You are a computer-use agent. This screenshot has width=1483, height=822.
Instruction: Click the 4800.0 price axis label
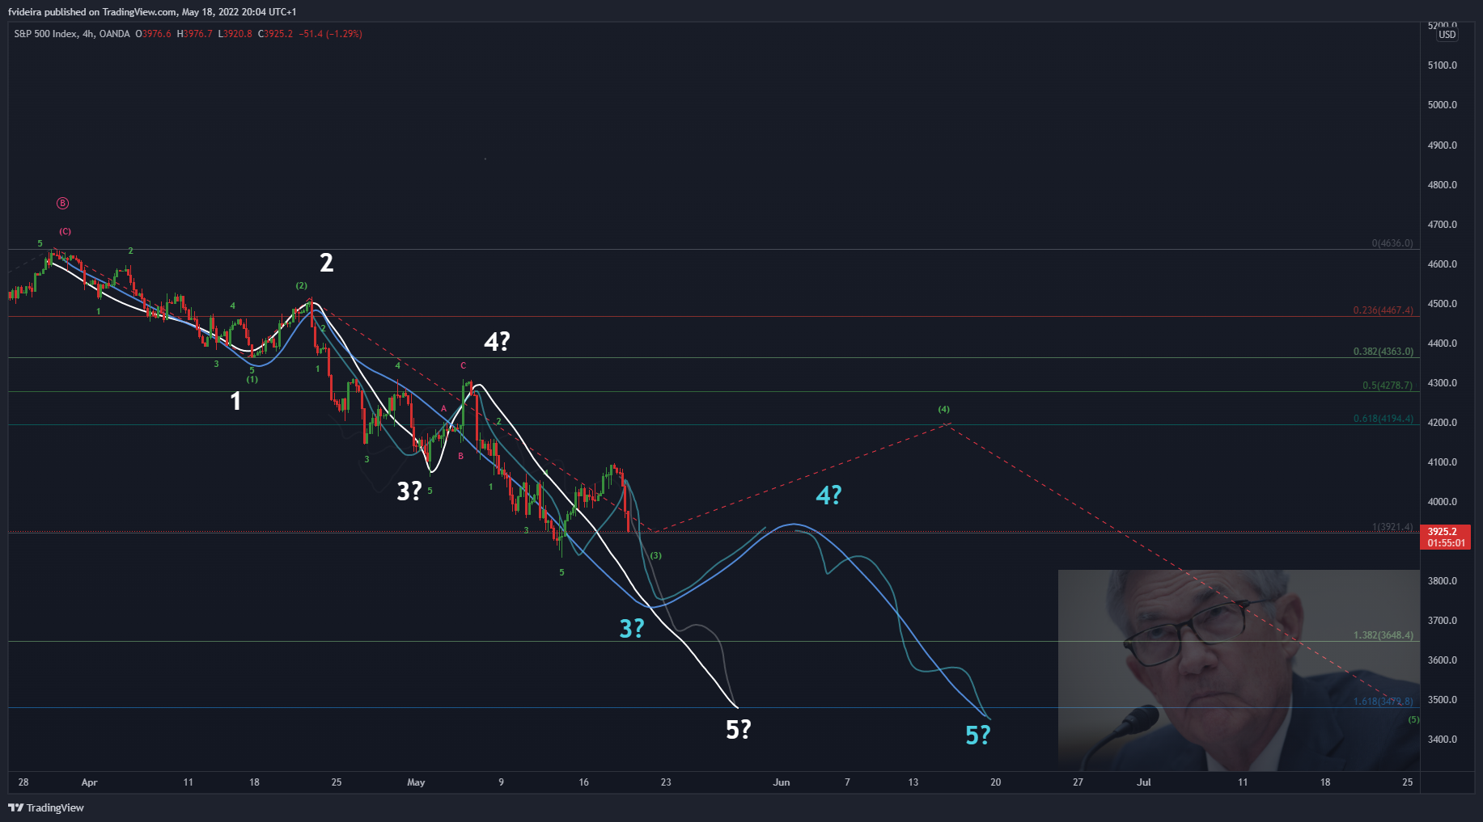[1443, 185]
